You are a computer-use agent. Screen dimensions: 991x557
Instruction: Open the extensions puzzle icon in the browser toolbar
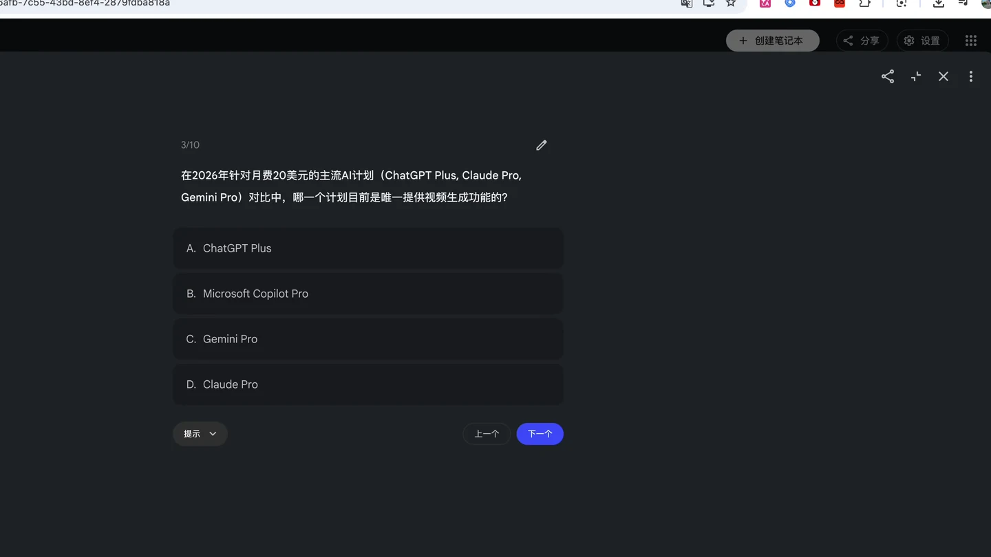(865, 3)
